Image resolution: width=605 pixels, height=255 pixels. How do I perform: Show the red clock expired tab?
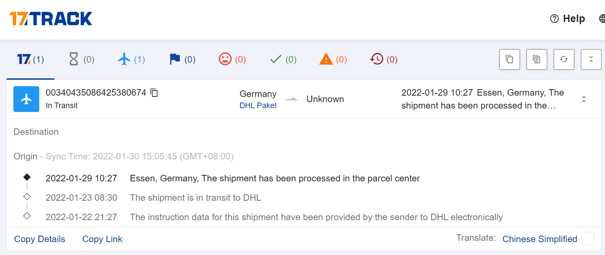pyautogui.click(x=384, y=59)
